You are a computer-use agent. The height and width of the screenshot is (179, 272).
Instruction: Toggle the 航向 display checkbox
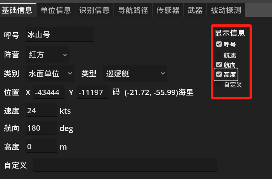pyautogui.click(x=219, y=65)
